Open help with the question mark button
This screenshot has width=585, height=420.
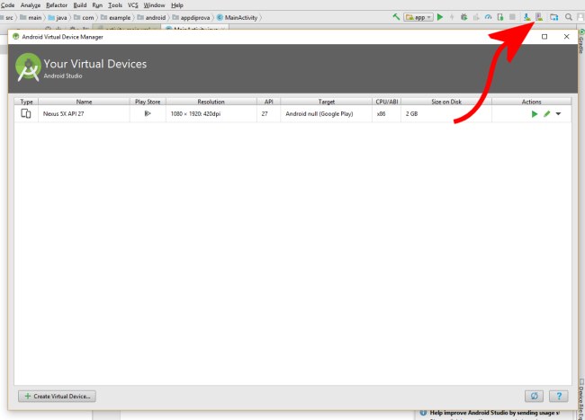tap(559, 396)
